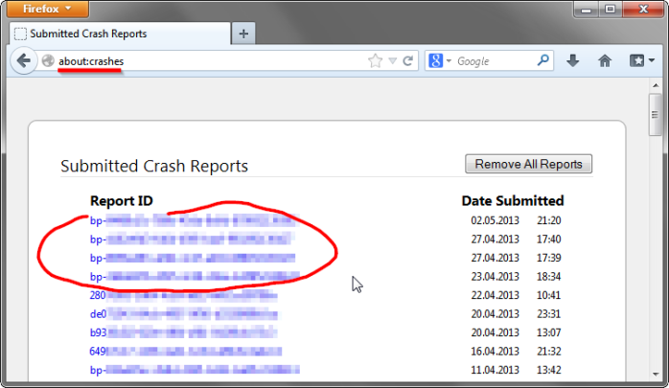669x388 pixels.
Task: Select the Submitted Crash Reports tab
Action: (120, 34)
